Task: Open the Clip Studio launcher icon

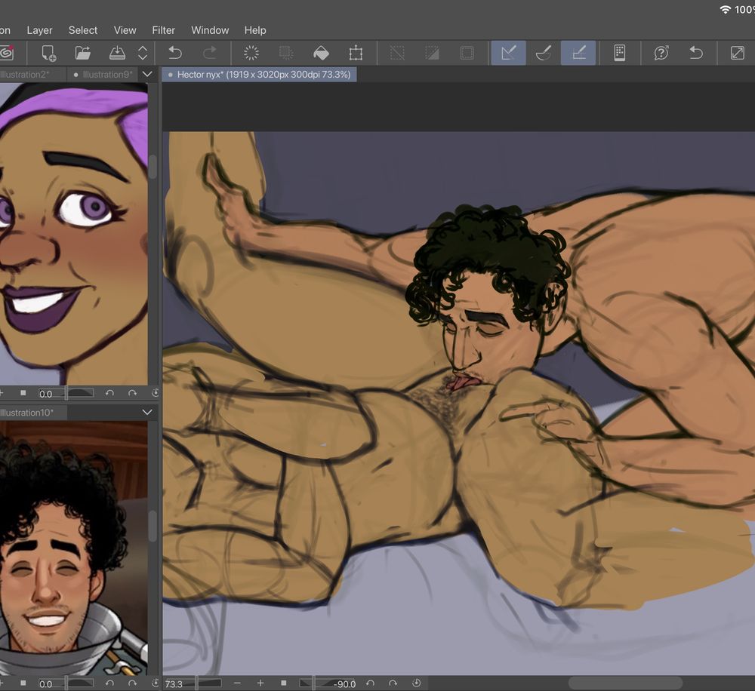Action: (x=7, y=53)
